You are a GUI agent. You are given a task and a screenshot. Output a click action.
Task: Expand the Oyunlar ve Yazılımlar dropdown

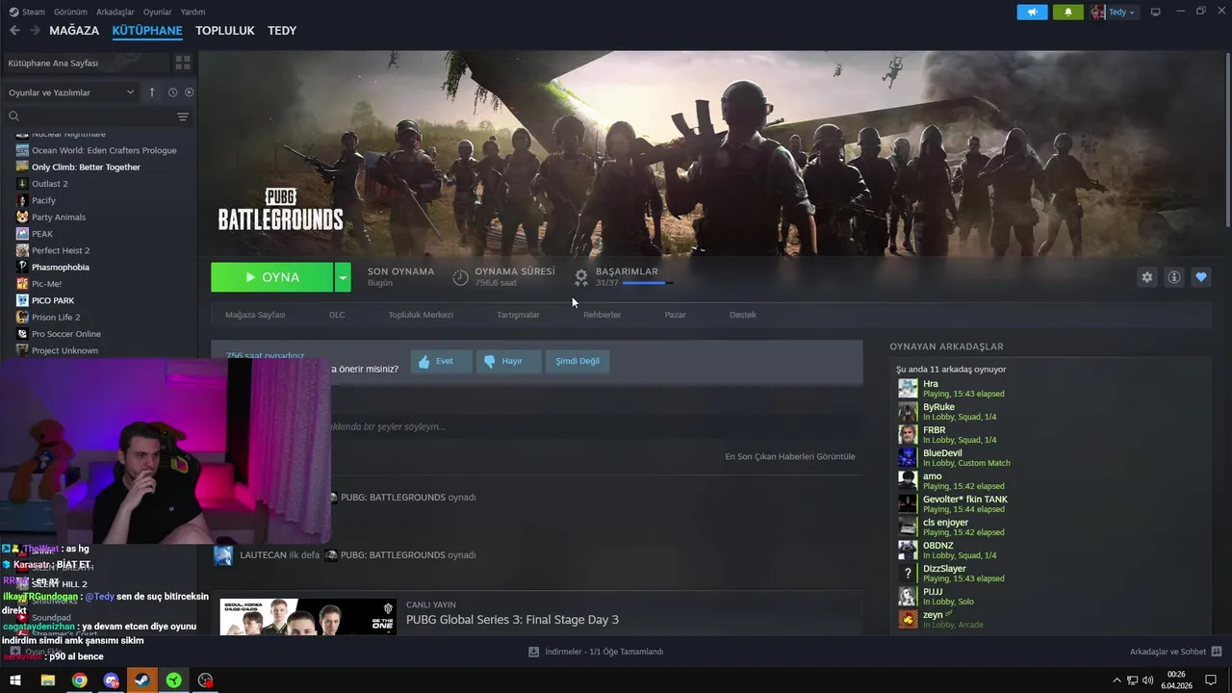(x=71, y=92)
